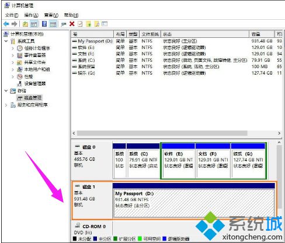Select the 娱乐 (G:) volume row
Viewport: 285px width, 243px height.
177,73
